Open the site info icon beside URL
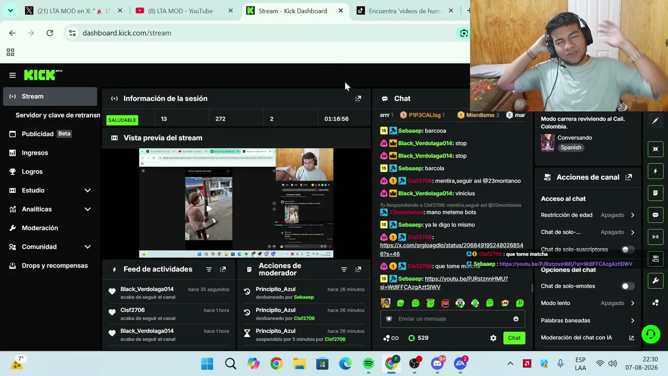 [72, 33]
